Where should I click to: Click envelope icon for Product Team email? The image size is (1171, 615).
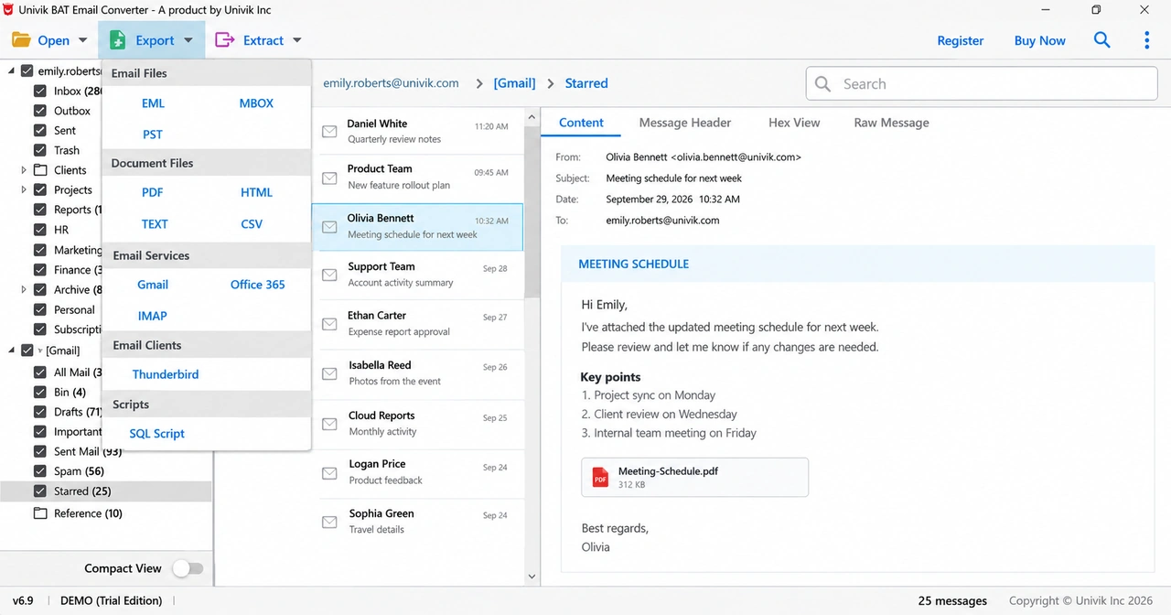coord(329,177)
